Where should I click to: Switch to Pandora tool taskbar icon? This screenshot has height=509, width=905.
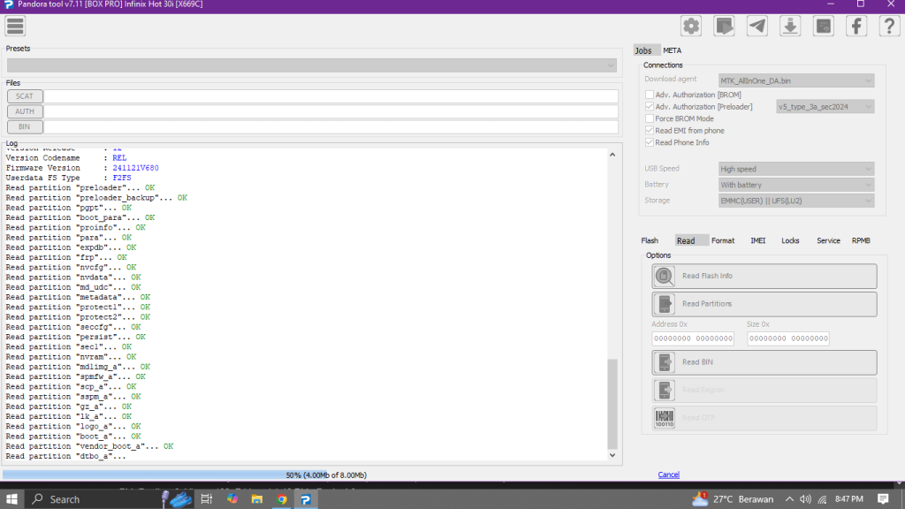point(306,499)
